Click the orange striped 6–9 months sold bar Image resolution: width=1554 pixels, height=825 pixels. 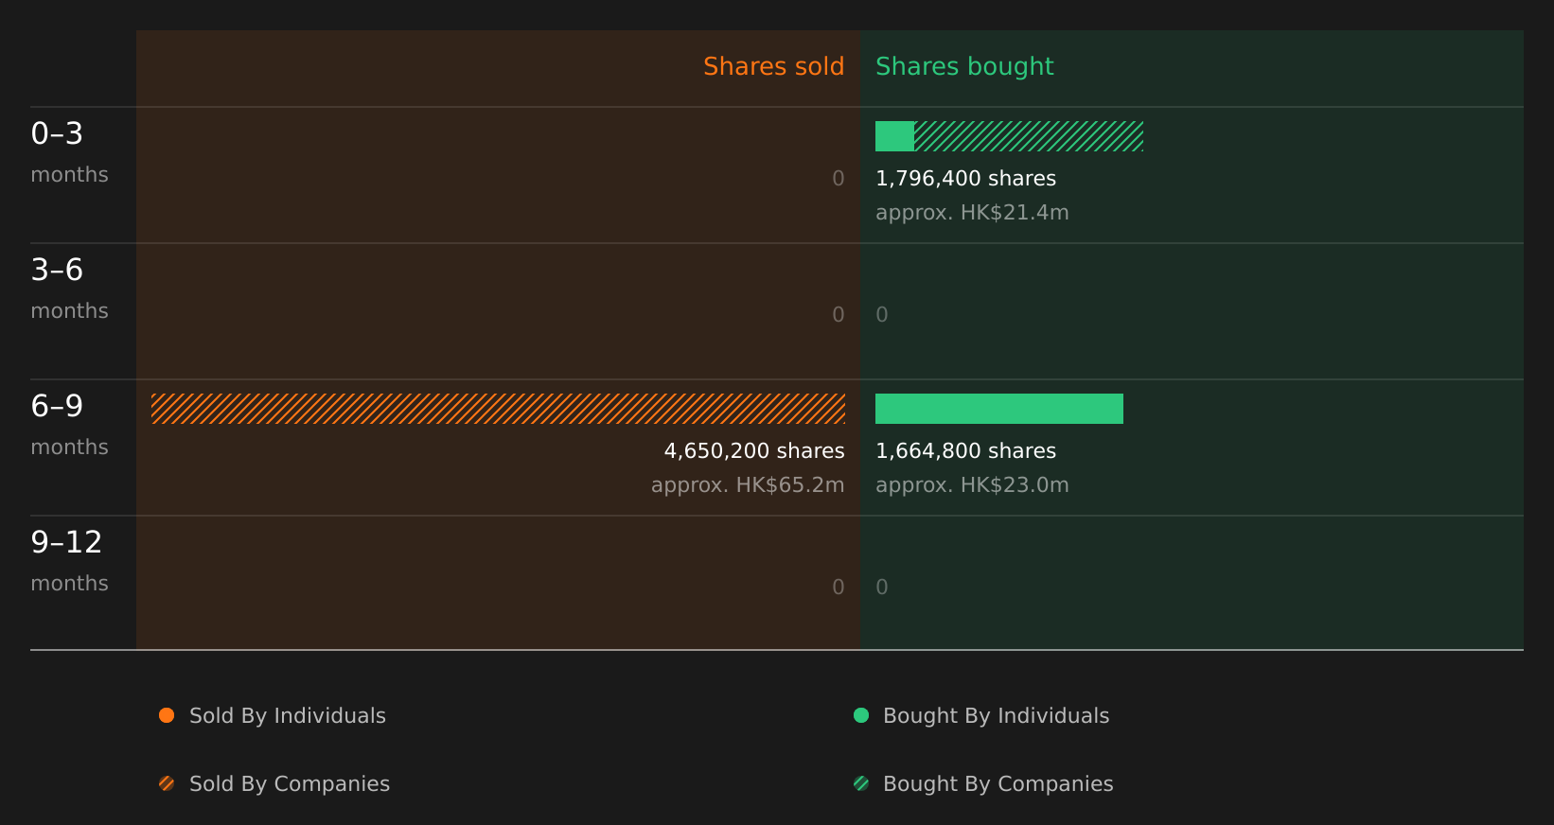498,409
